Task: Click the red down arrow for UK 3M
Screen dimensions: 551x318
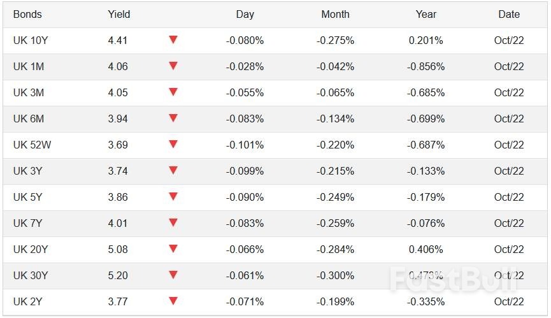Action: click(x=173, y=92)
